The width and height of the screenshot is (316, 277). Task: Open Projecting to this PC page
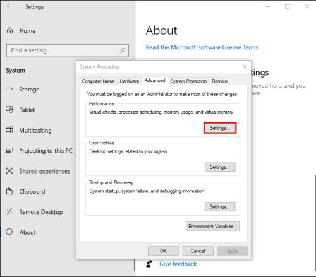pos(46,151)
